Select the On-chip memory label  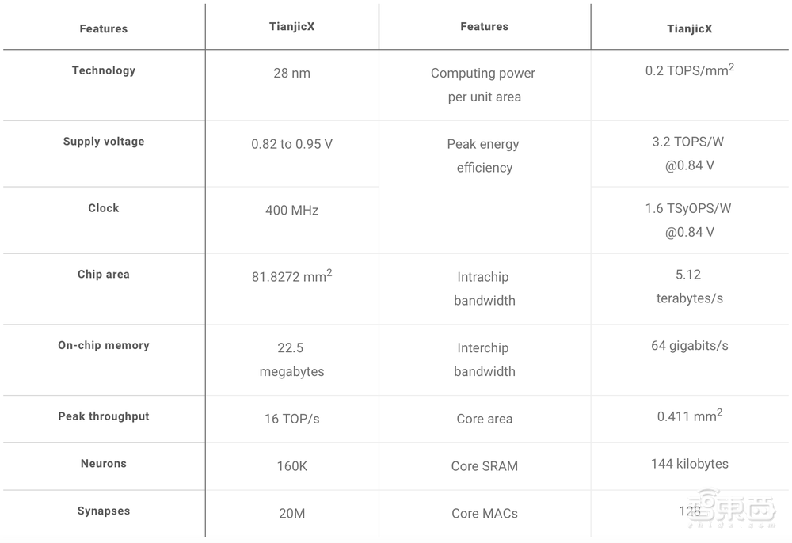pos(104,345)
